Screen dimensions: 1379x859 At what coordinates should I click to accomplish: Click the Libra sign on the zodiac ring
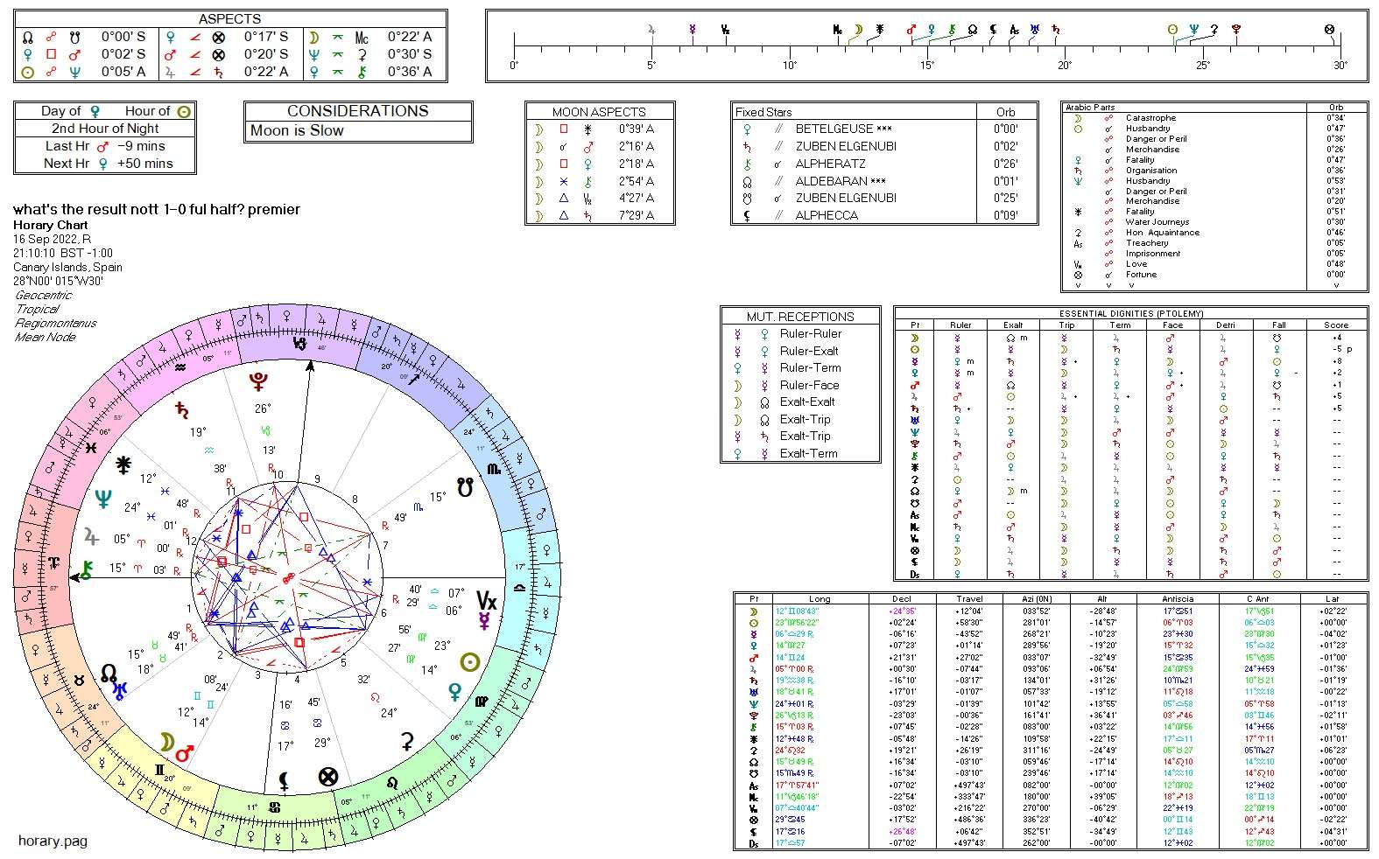click(x=519, y=589)
